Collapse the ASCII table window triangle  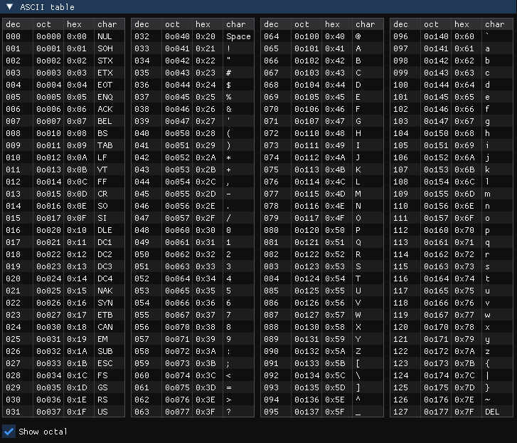pyautogui.click(x=9, y=7)
